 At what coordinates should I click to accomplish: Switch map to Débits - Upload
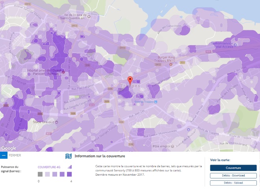pyautogui.click(x=233, y=183)
